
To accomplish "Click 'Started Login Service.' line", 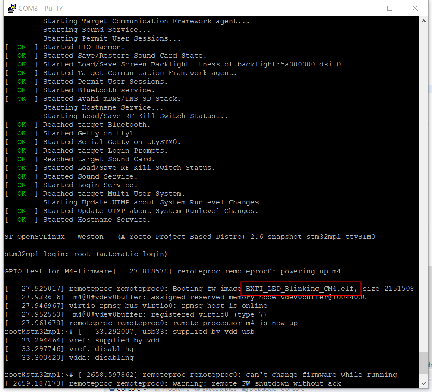I will click(71, 185).
